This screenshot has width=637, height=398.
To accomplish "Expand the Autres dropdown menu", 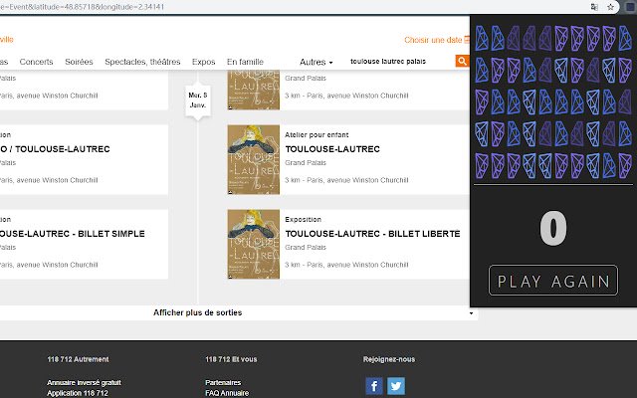I will tap(317, 62).
